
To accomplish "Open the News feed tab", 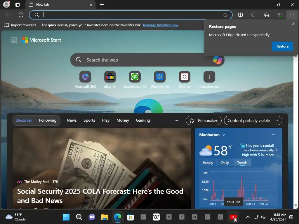I will pos(72,120).
